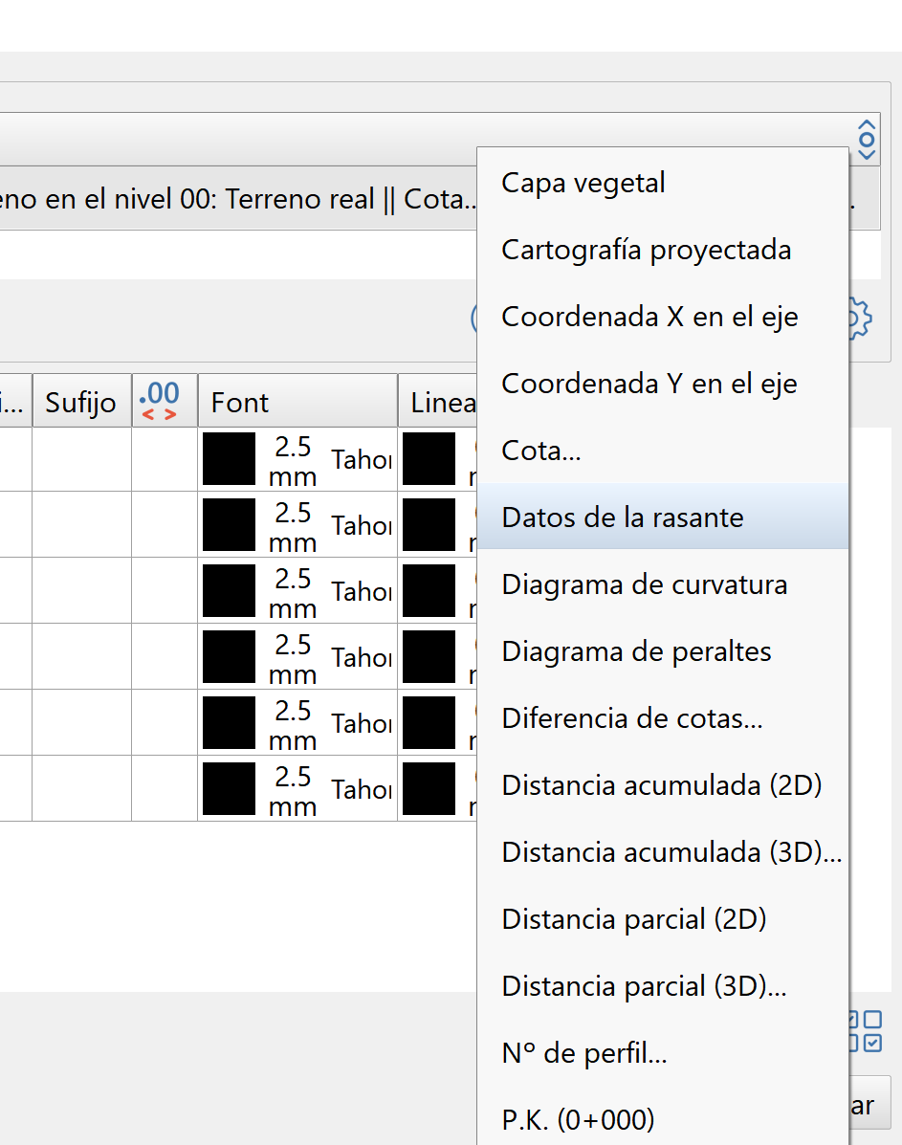
Task: Open the settings gear icon on the right
Action: pyautogui.click(x=860, y=317)
